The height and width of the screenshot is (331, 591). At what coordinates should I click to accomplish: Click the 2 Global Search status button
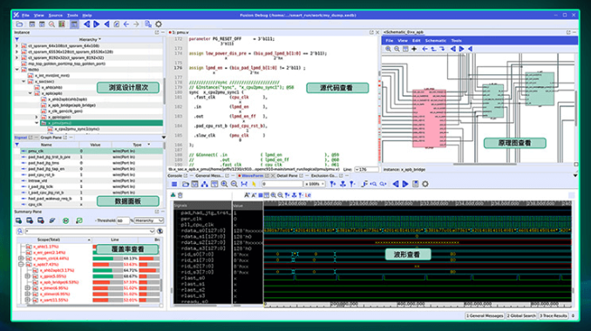(x=521, y=316)
